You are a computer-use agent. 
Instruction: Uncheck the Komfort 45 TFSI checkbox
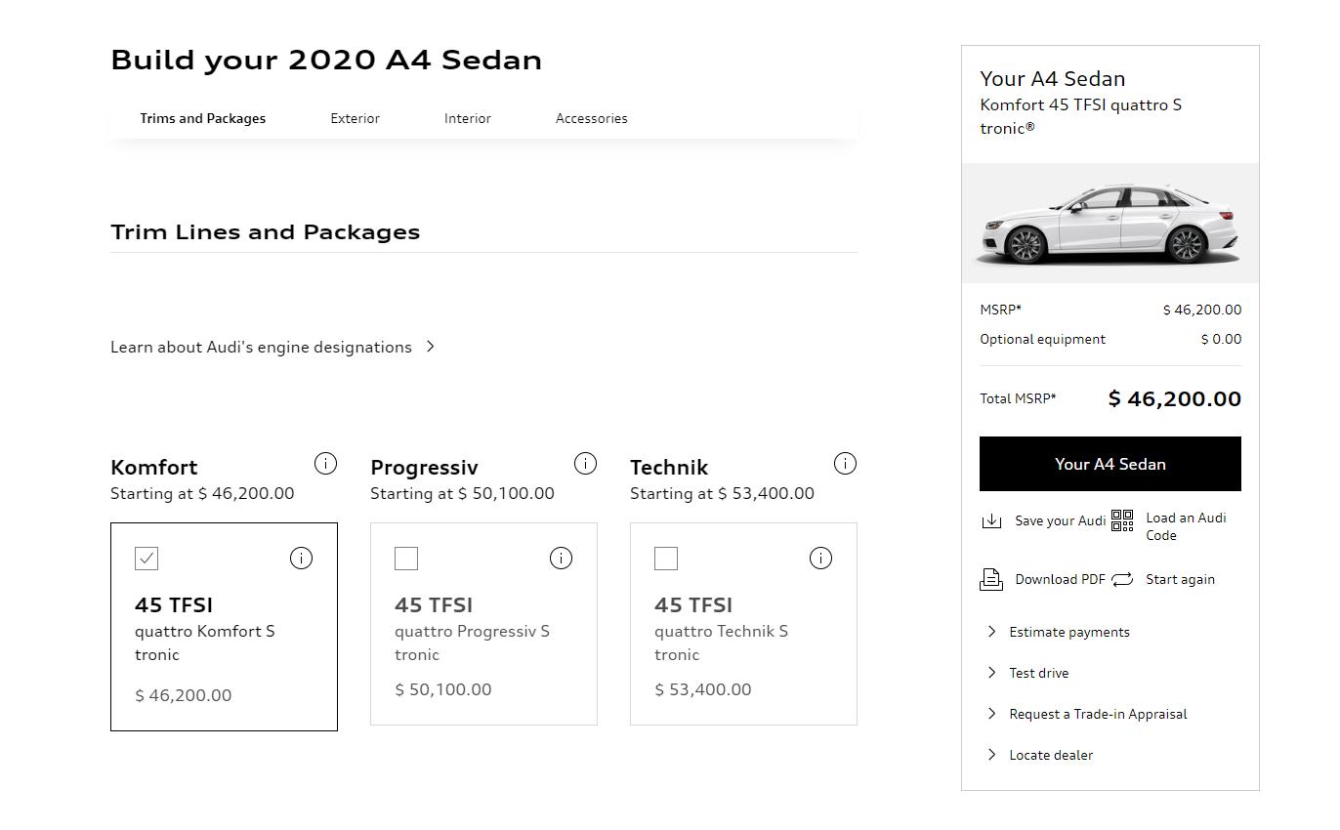[x=147, y=559]
